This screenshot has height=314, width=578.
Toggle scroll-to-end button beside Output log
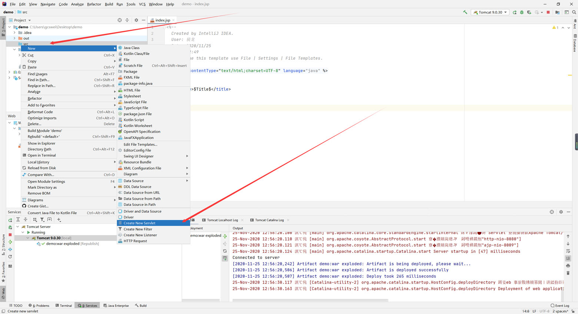[568, 258]
